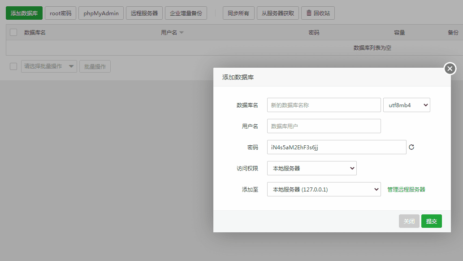Open the 添加至 server selection dropdown

tap(324, 189)
